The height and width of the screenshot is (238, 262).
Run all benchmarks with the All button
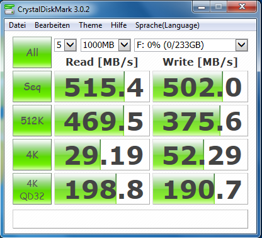tap(32, 52)
